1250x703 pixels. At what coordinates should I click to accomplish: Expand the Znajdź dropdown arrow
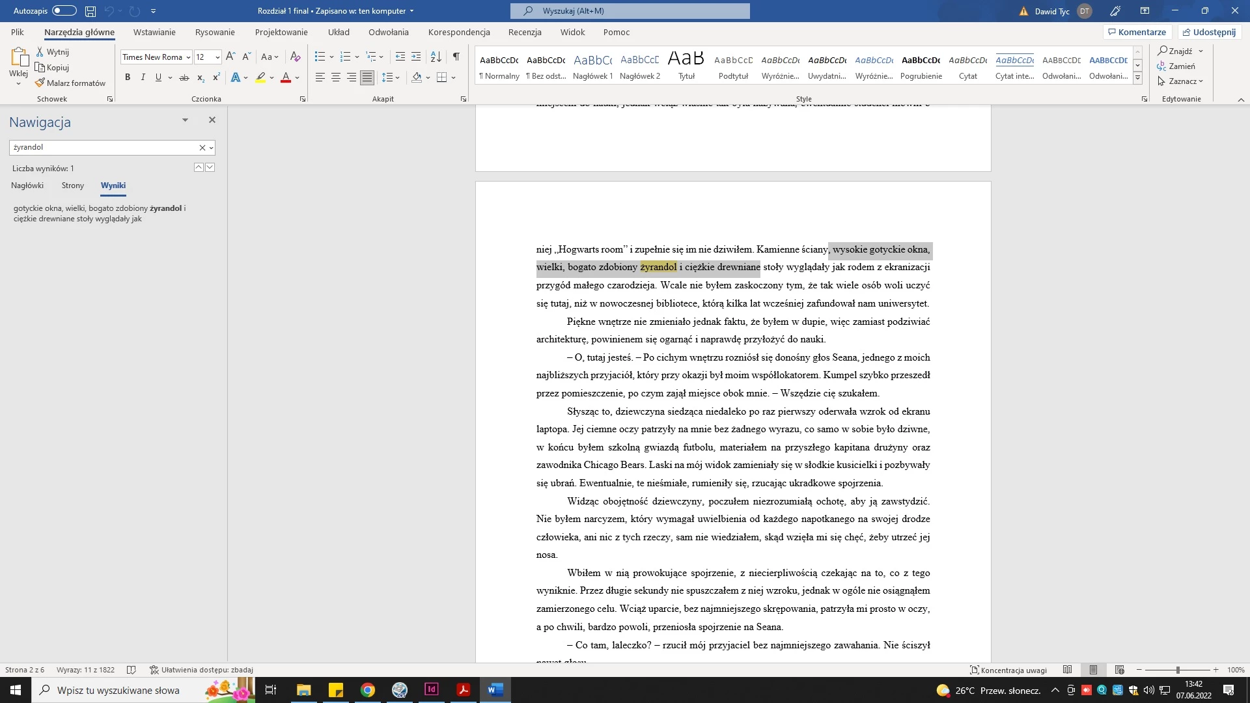coord(1201,51)
